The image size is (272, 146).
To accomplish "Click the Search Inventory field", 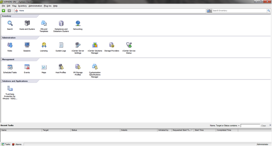I will coord(239,11).
